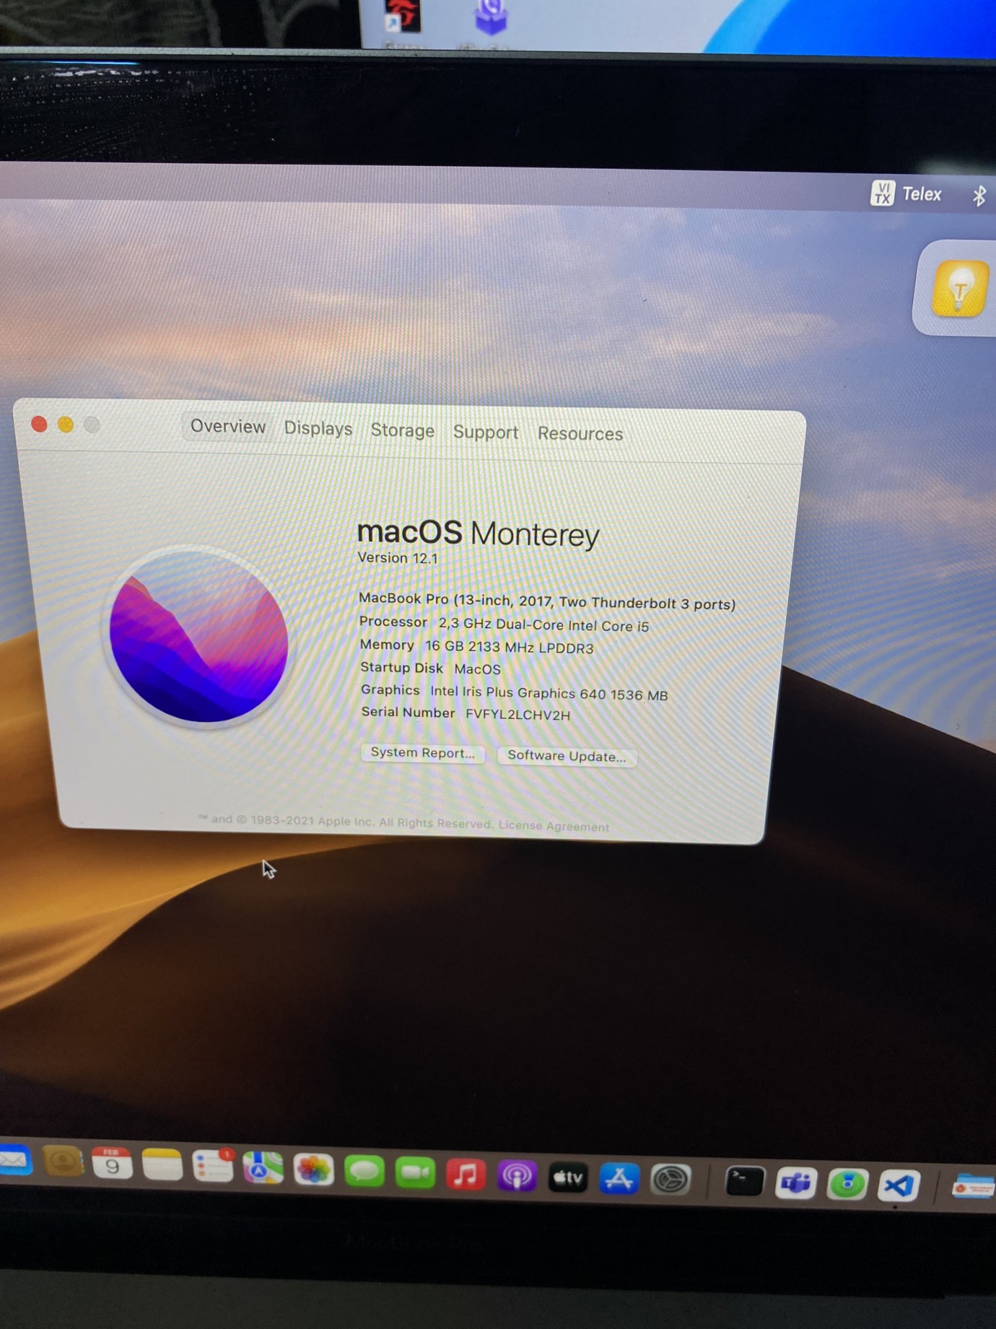Open Terminal from the dock
The width and height of the screenshot is (996, 1329).
pos(744,1182)
